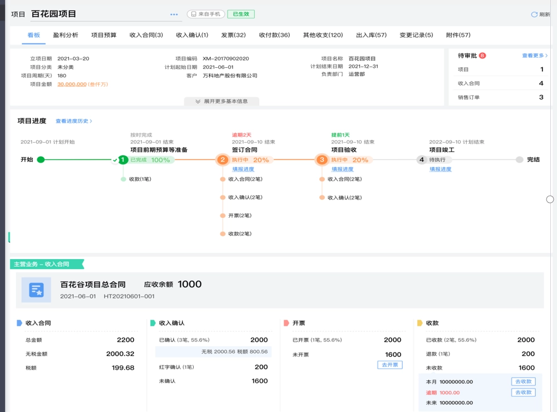Expand 展开更多基本信息 section
The width and height of the screenshot is (557, 412).
221,101
